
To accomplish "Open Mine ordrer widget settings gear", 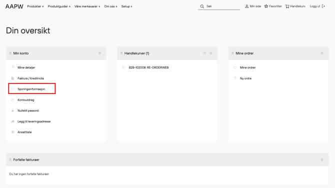I will coord(322,53).
